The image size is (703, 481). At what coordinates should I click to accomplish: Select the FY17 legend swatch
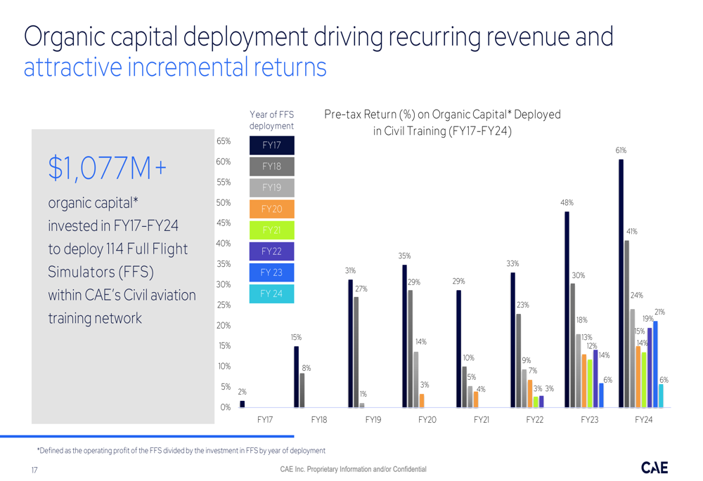click(271, 145)
